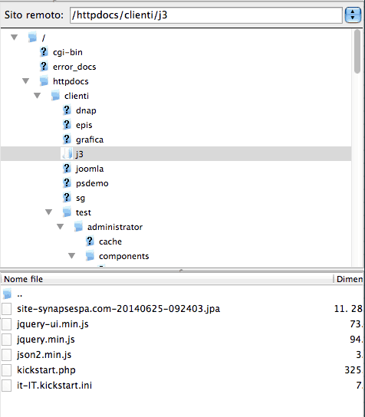Image resolution: width=365 pixels, height=417 pixels.
Task: Click the joomla unknown folder icon
Action: [x=67, y=169]
